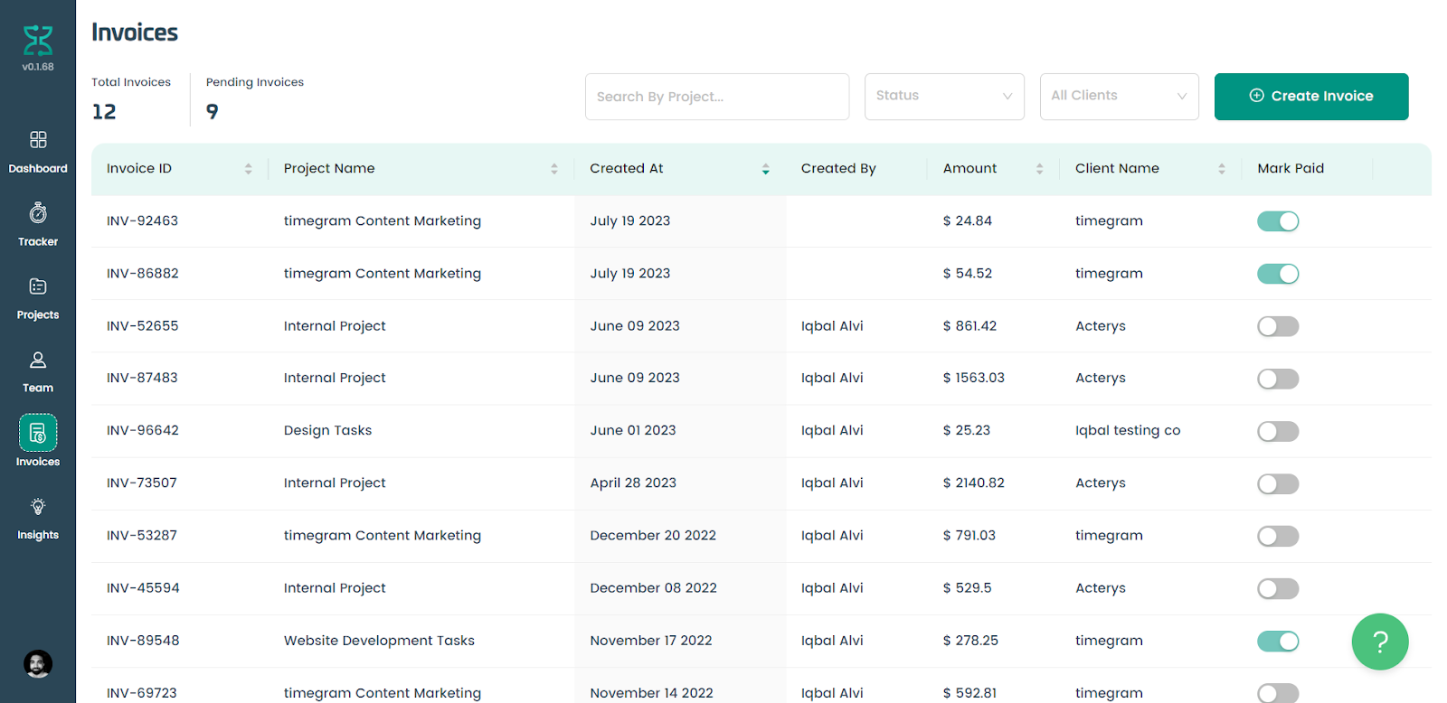Sort by Created At column arrows

tap(765, 169)
